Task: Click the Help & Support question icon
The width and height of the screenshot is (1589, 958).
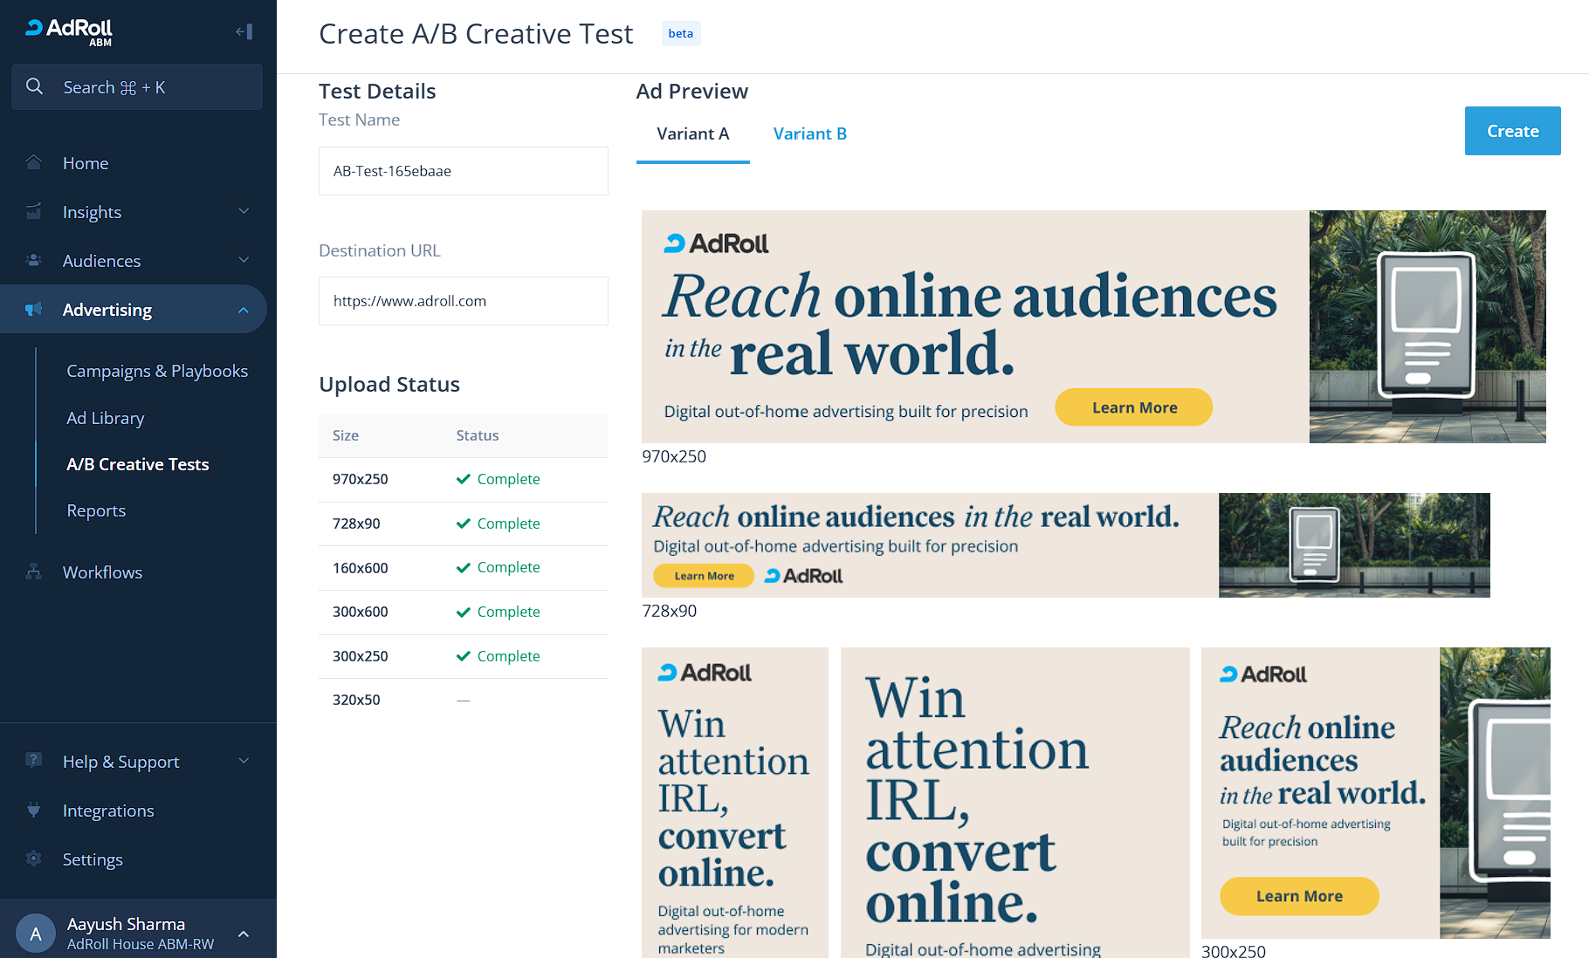Action: (x=34, y=761)
